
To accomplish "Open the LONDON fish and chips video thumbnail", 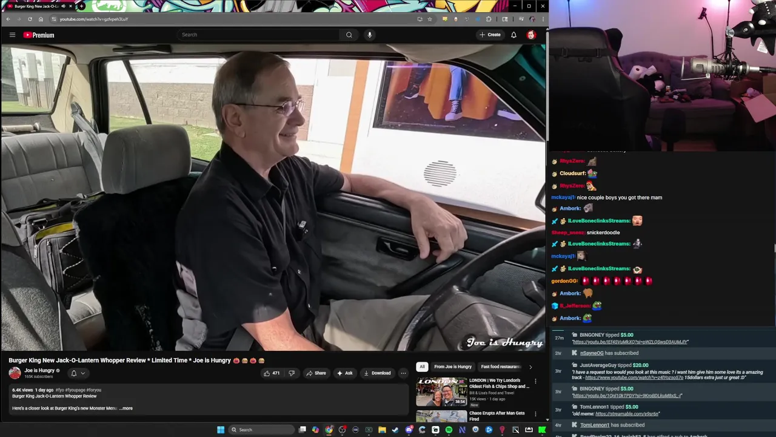I will pyautogui.click(x=441, y=392).
